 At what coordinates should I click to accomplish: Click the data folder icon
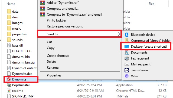point(9,11)
